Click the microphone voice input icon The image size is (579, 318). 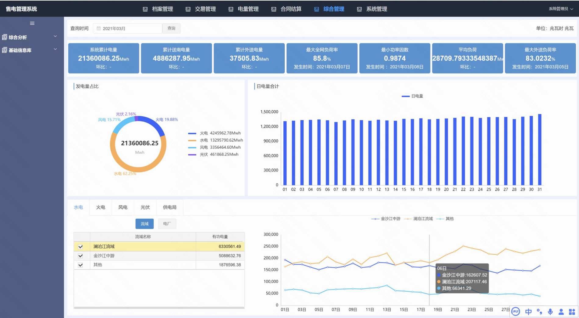pos(550,312)
